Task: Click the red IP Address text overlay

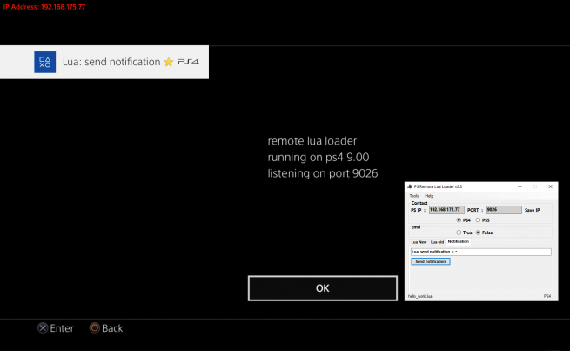Action: pos(44,7)
